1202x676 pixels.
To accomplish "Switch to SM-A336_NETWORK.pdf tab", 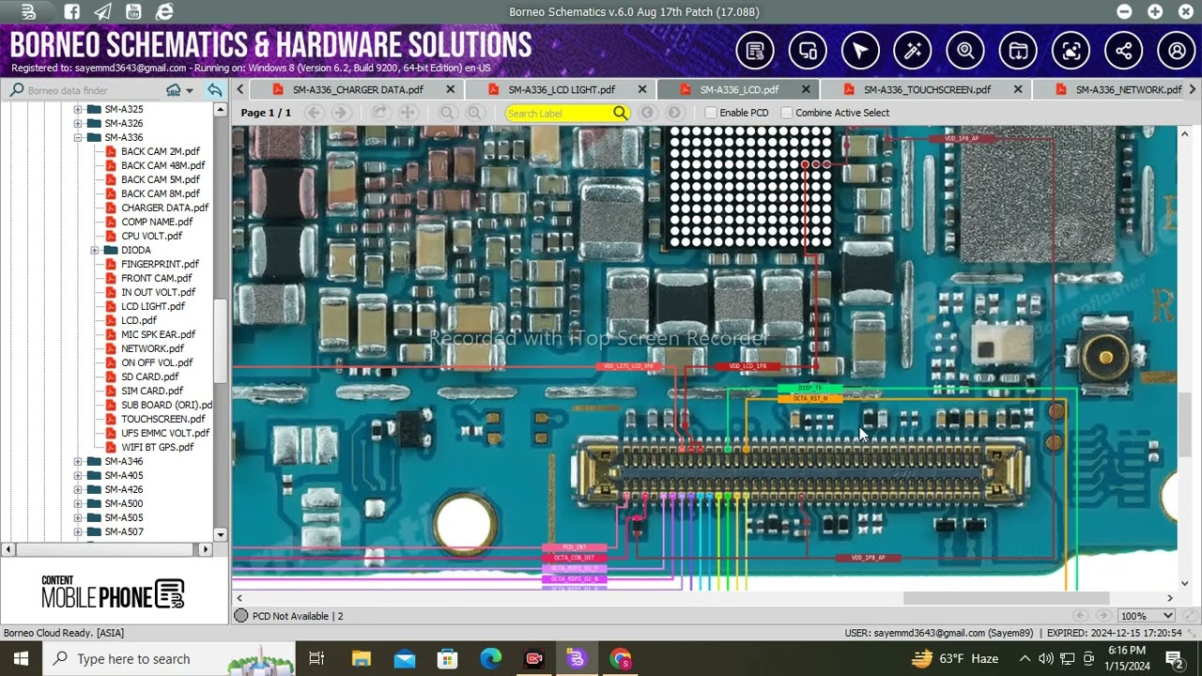I will click(1128, 90).
